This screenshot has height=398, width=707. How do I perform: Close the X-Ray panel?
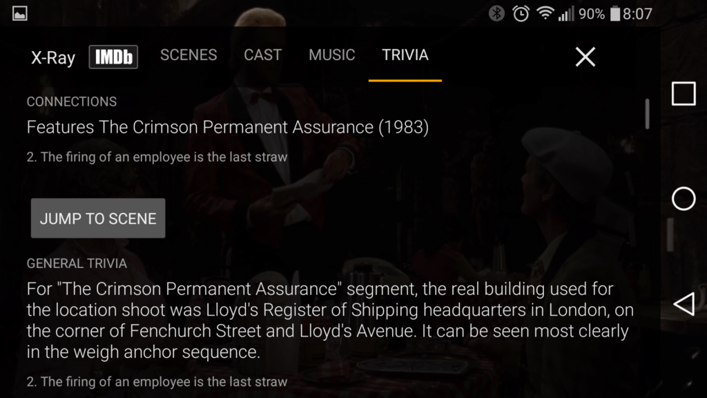click(585, 57)
